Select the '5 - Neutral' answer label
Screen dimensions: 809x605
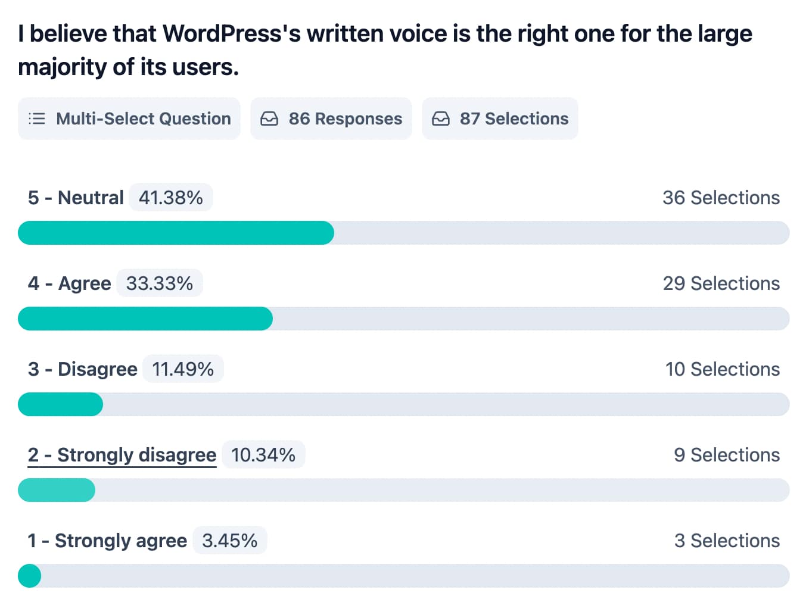click(76, 198)
